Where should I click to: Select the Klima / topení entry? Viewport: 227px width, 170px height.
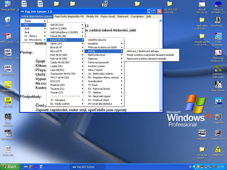click(x=104, y=70)
